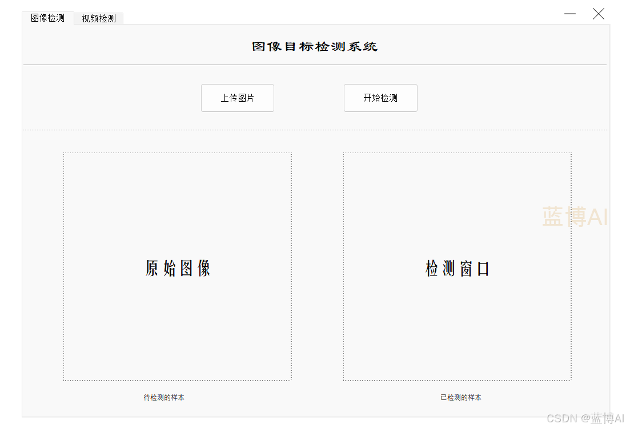This screenshot has width=626, height=428.
Task: Click the 已检测的样本 caption
Action: (461, 398)
